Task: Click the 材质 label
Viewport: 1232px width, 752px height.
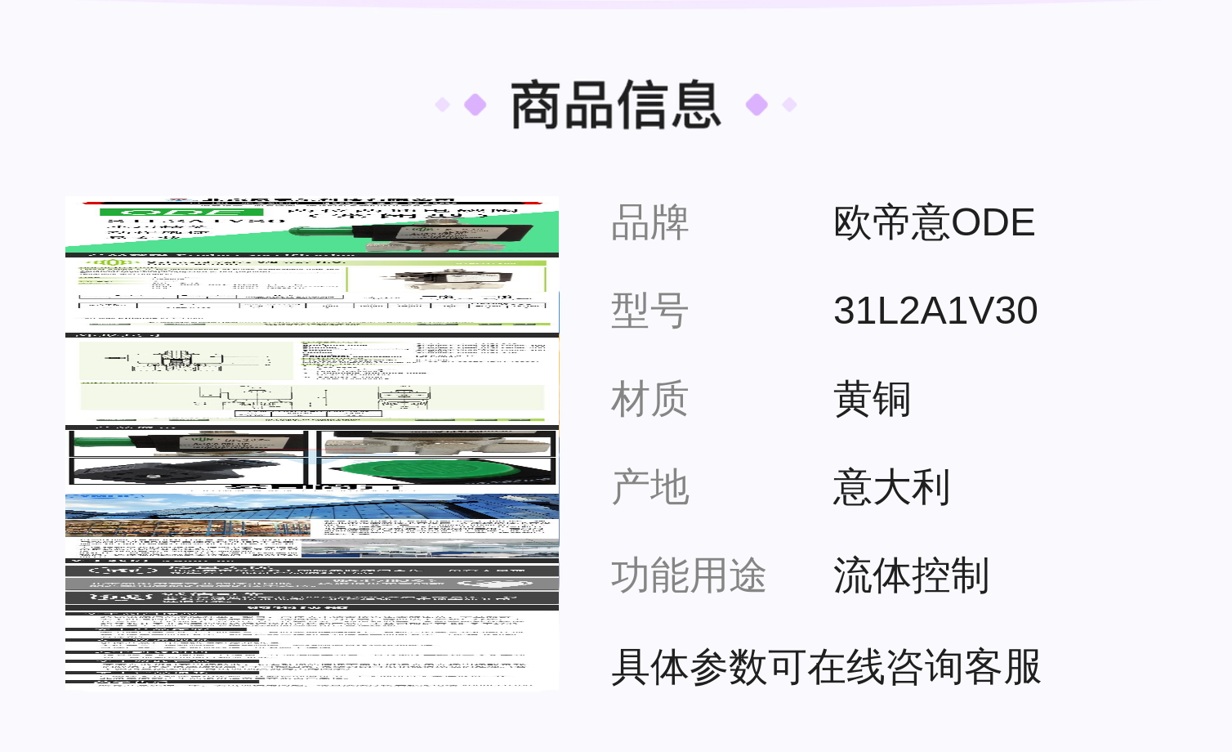Action: point(650,399)
